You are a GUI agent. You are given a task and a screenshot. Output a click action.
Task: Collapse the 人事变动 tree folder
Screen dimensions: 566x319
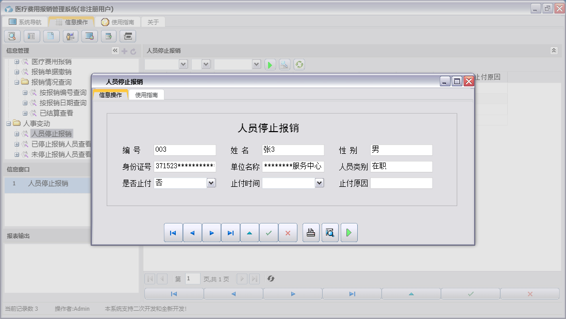(9, 123)
